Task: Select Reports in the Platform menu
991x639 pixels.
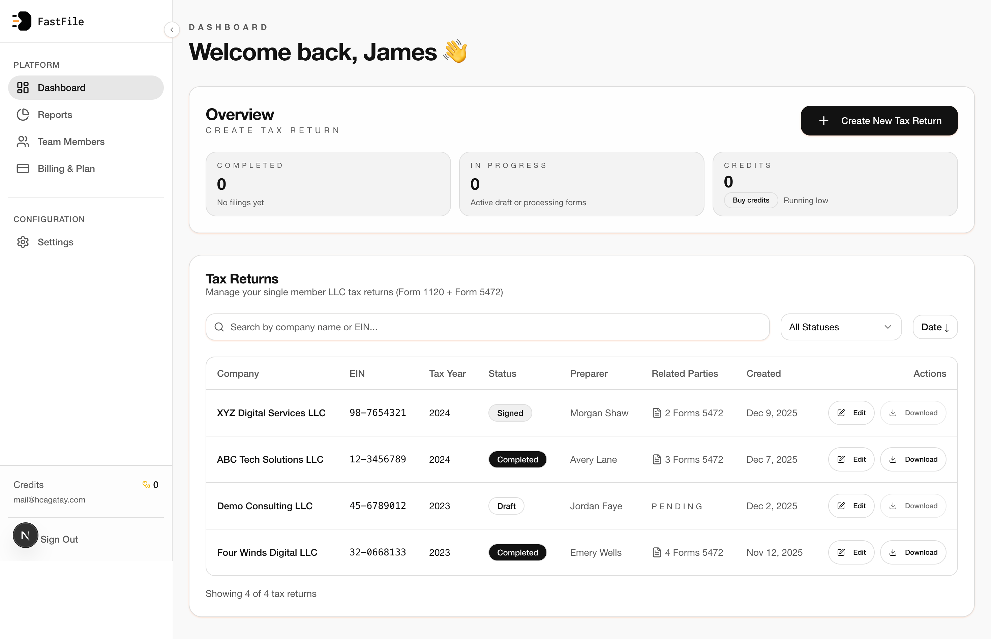Action: click(x=54, y=115)
